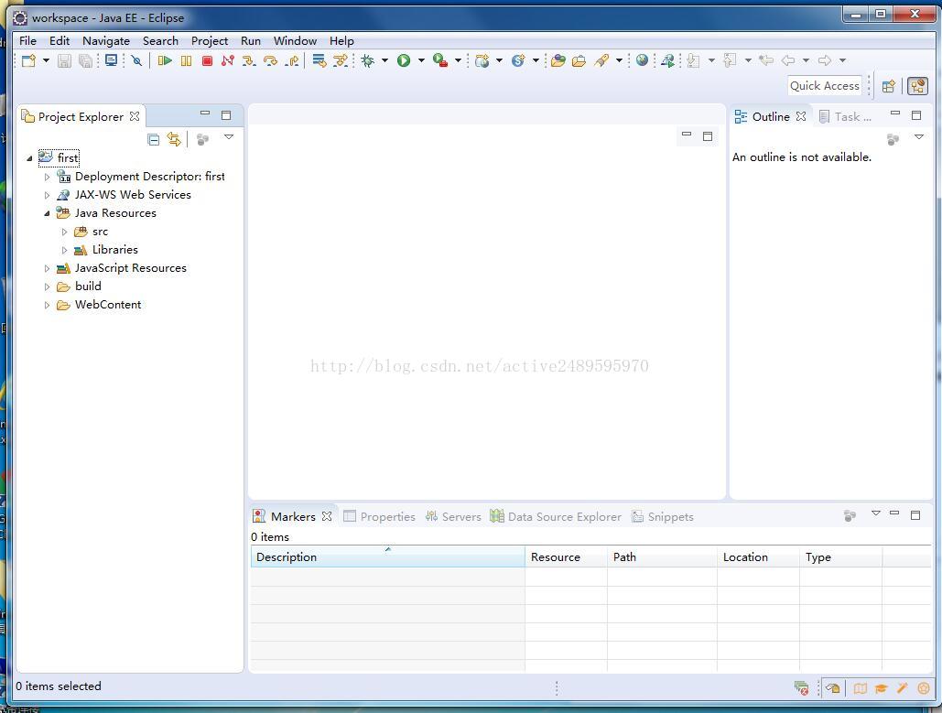The width and height of the screenshot is (942, 713).
Task: Open the Project menu
Action: point(209,41)
